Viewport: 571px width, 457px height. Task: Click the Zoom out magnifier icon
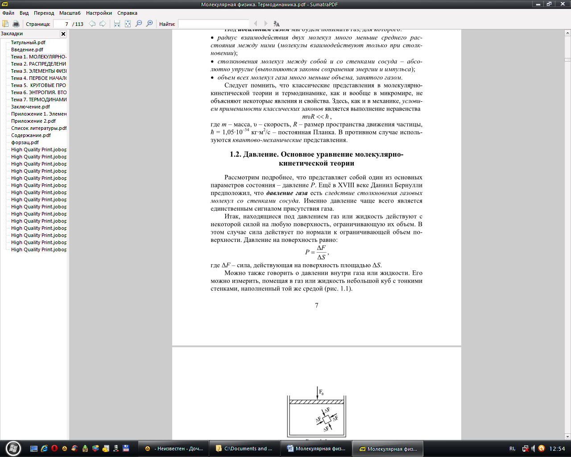(x=139, y=24)
